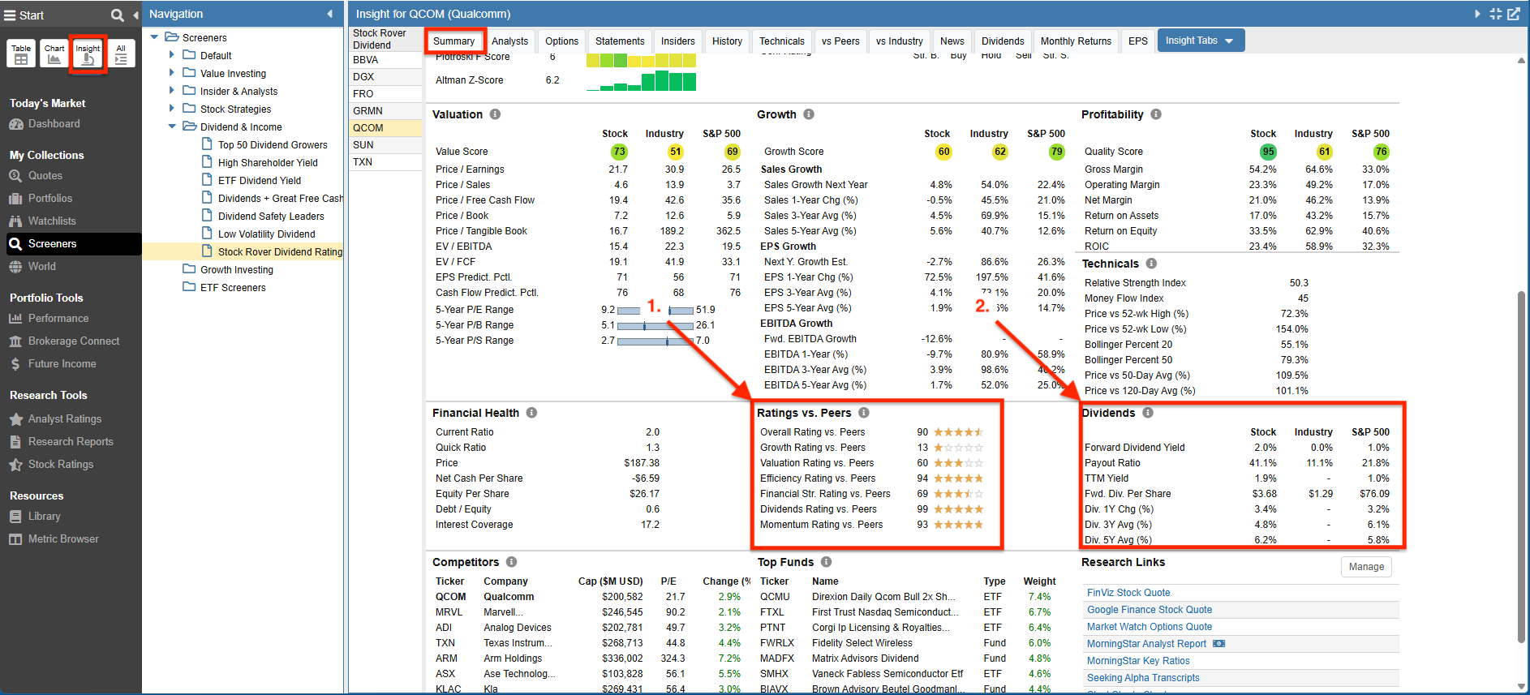1530x695 pixels.
Task: Click the search magnifier icon
Action: tap(118, 15)
